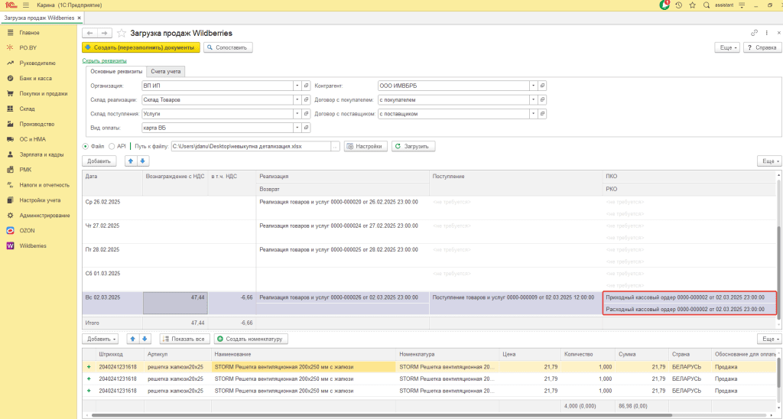Viewport: 783px width, 419px height.
Task: Open lower Добавить dropdown button
Action: point(100,339)
